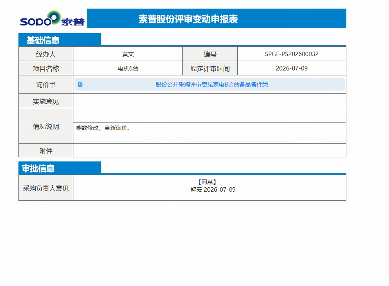Click the 项目名称 label cell
The image size is (389, 286).
[46, 68]
